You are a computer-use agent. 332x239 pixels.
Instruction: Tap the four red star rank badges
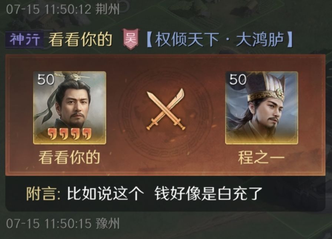point(69,133)
